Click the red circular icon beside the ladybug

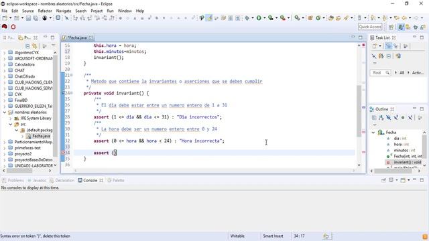pyautogui.click(x=13, y=27)
